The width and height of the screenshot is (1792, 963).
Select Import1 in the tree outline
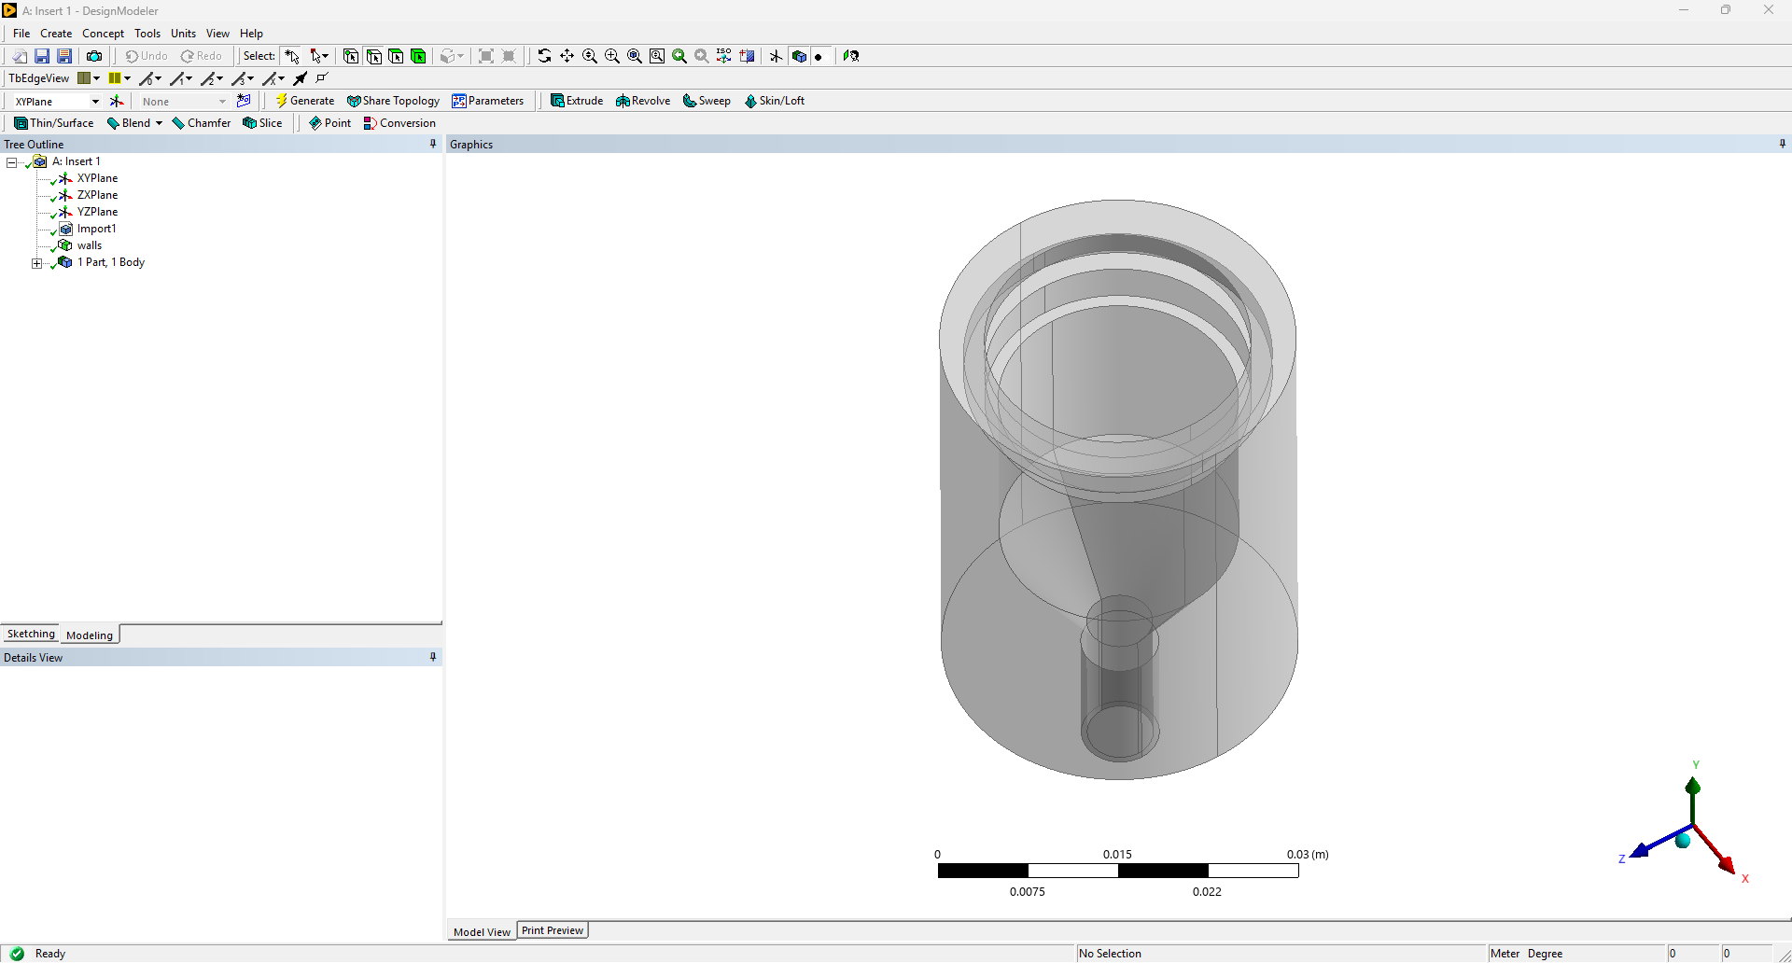point(96,229)
